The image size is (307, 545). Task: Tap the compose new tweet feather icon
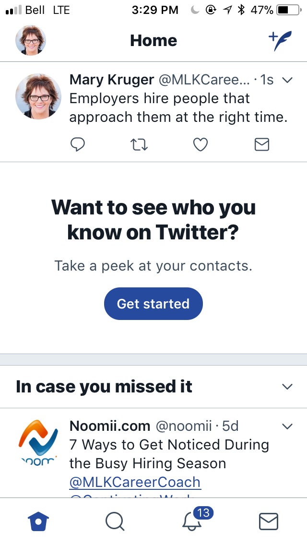[280, 41]
